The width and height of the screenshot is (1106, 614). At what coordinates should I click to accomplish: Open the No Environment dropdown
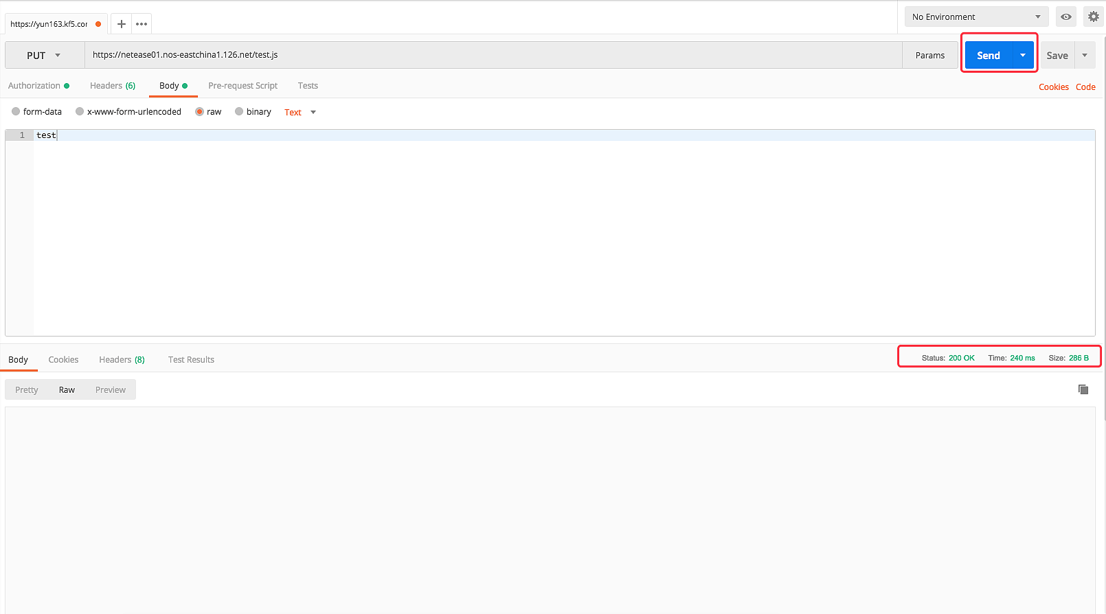point(975,17)
